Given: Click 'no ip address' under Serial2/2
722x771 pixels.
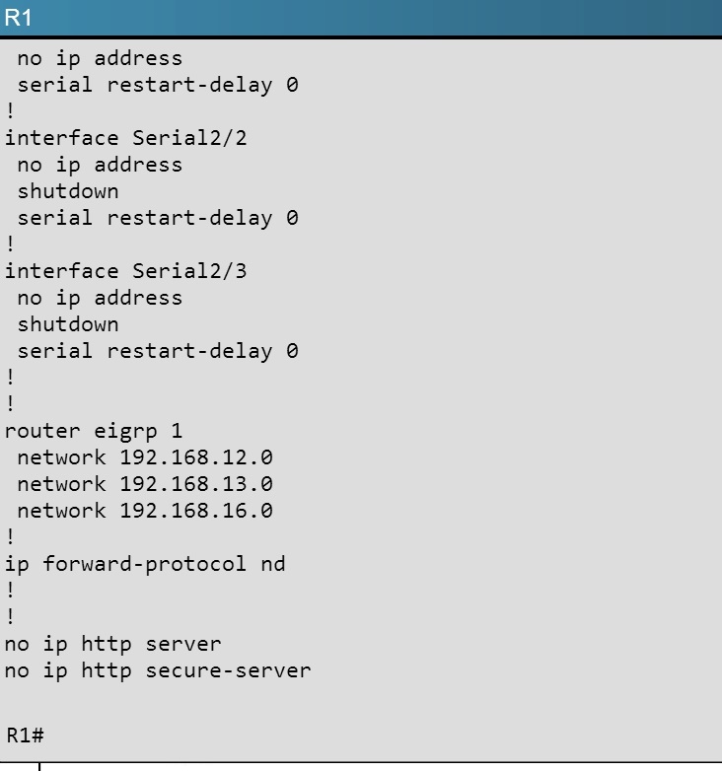Looking at the screenshot, I should tap(100, 166).
